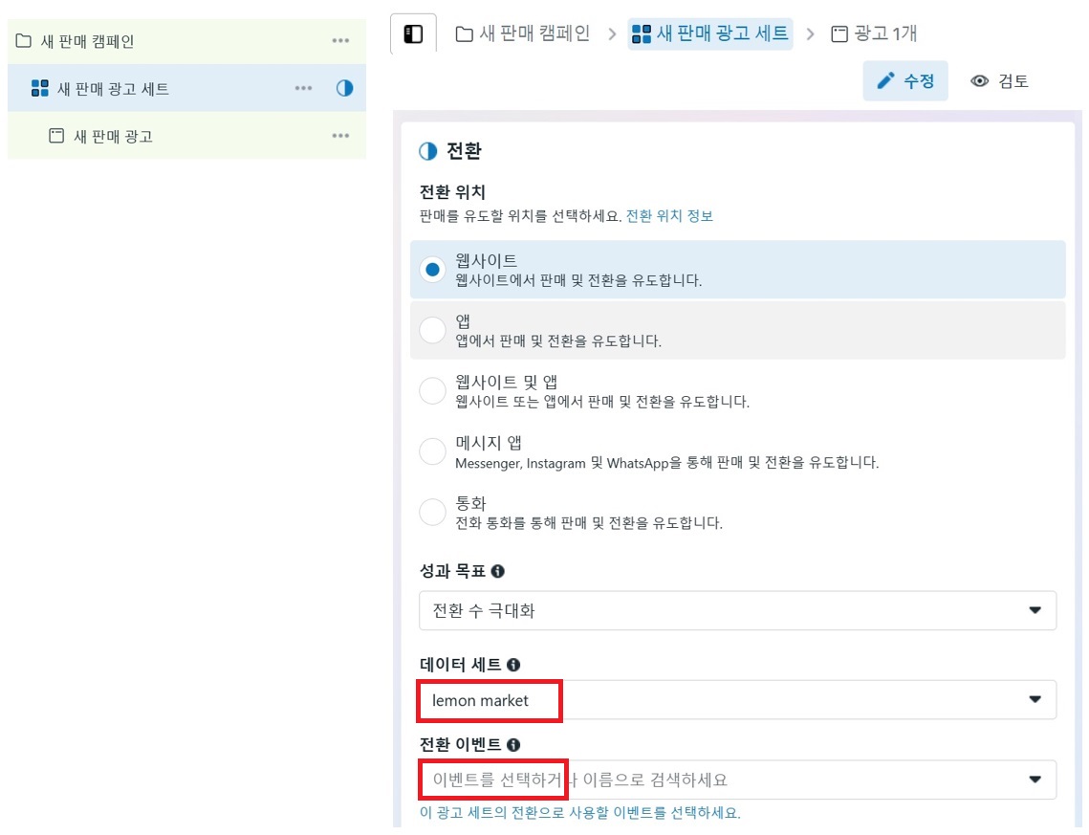Open the 새 판매 캠페인 breadcrumb
The height and width of the screenshot is (835, 1089).
(523, 33)
